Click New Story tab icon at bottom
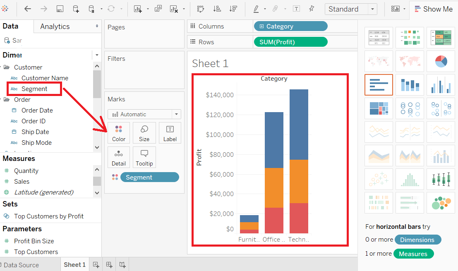458x271 pixels. point(122,264)
